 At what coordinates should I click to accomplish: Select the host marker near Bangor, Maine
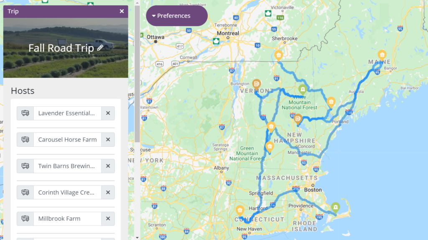tap(382, 55)
